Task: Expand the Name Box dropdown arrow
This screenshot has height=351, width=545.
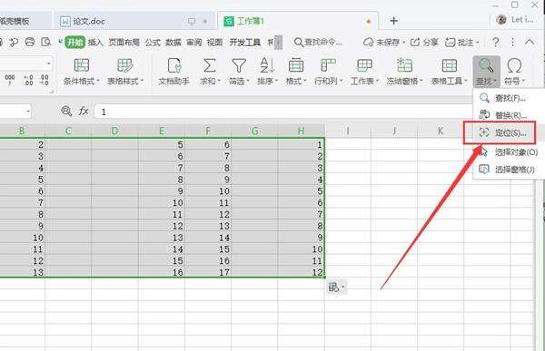Action: [x=28, y=112]
